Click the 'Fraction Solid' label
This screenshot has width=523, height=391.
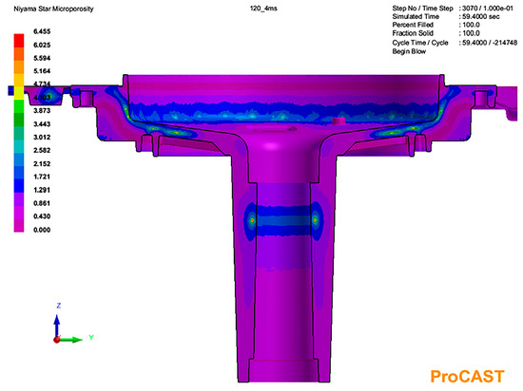click(413, 33)
